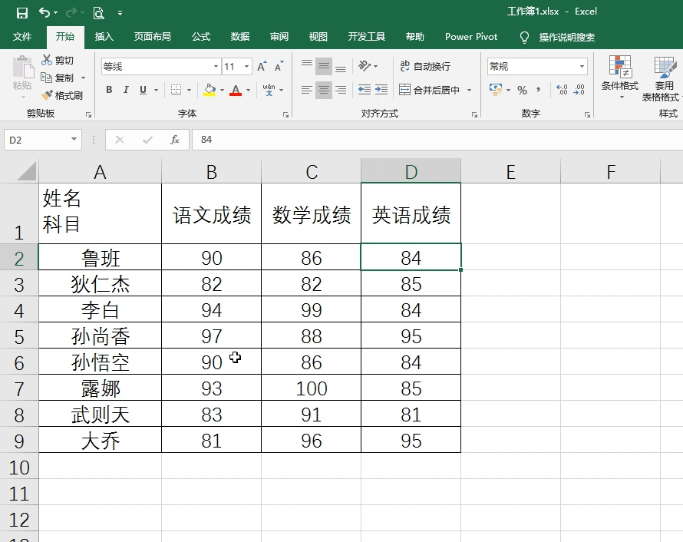Open the number format dropdown (常规)
The image size is (683, 542).
coord(582,66)
